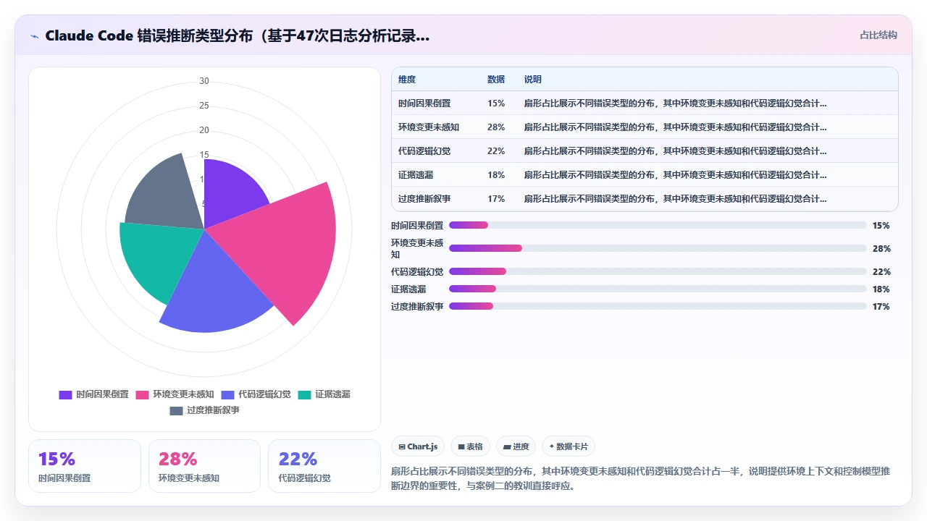The image size is (927, 521).
Task: Click the 数据 column header
Action: 496,80
